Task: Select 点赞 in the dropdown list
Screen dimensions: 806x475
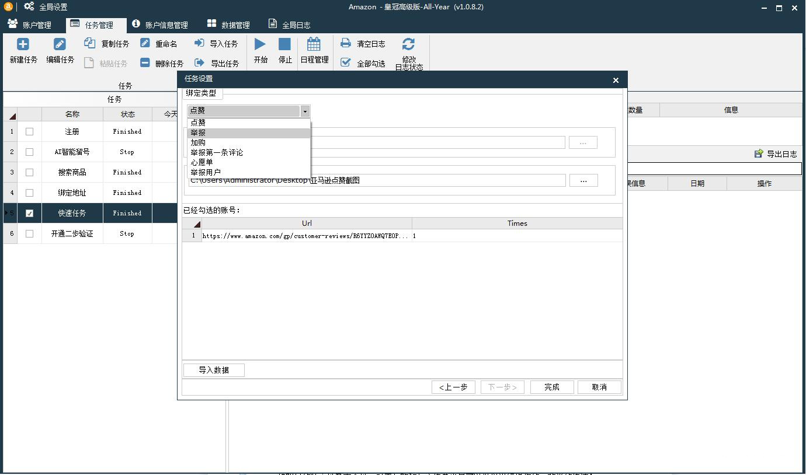Action: tap(249, 123)
